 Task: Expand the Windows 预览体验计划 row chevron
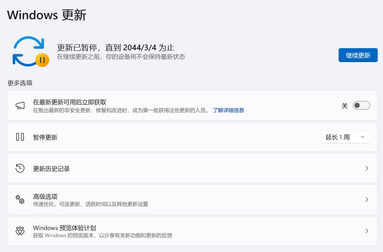coord(367,231)
